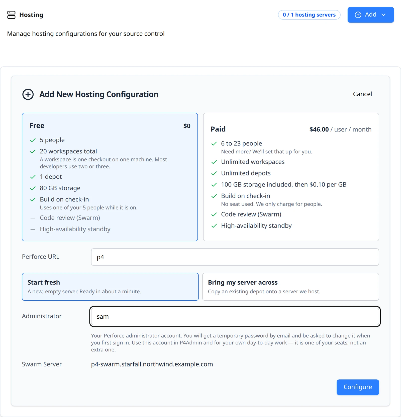Click the checkmark beside Paid High-availability standby
This screenshot has height=417, width=401.
(x=214, y=226)
